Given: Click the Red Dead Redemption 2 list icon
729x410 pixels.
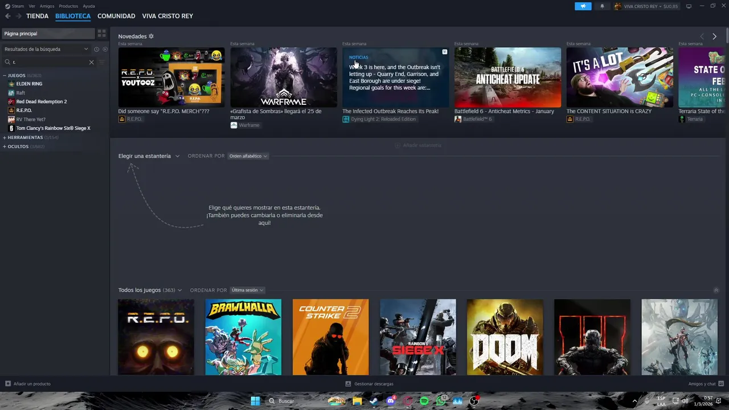Looking at the screenshot, I should tap(11, 101).
